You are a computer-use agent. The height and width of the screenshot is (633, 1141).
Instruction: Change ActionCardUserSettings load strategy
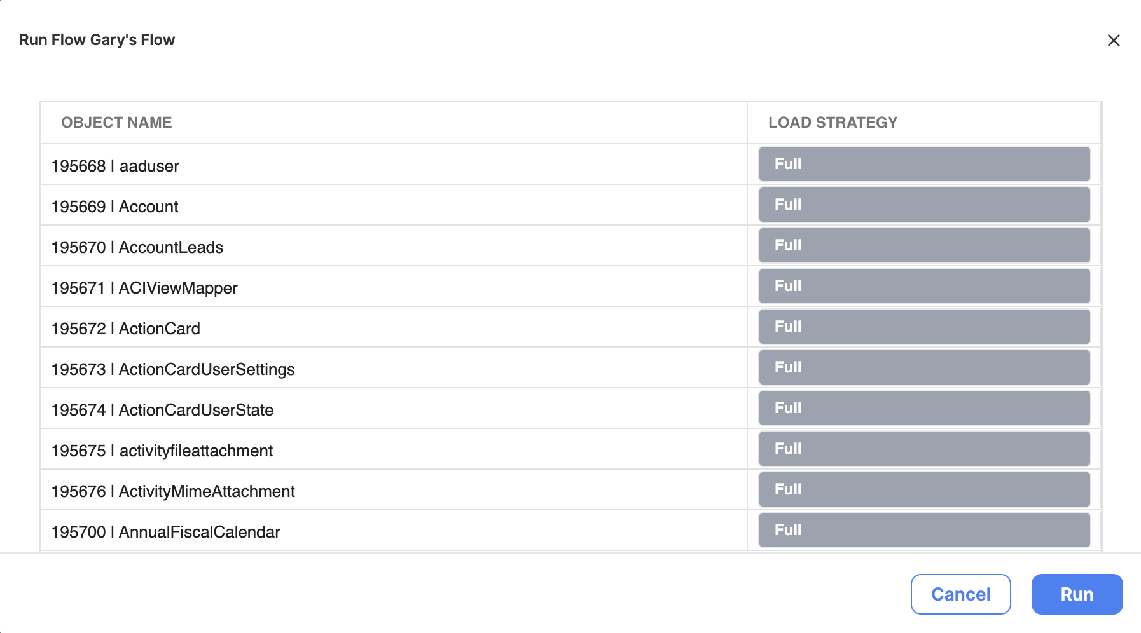click(x=924, y=367)
